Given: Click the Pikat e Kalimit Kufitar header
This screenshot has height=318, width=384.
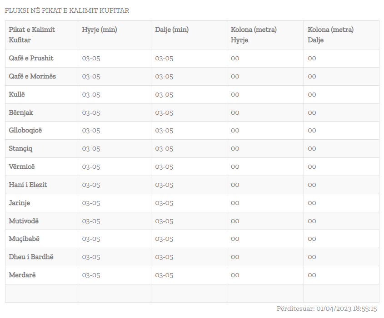Looking at the screenshot, I should (32, 35).
